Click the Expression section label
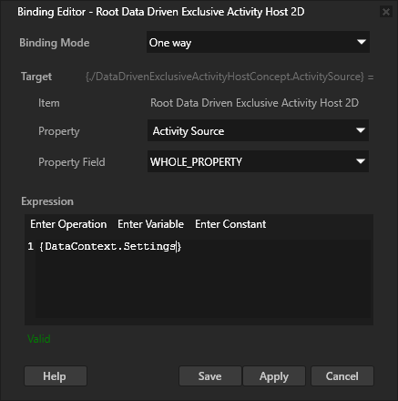This screenshot has width=398, height=401. pyautogui.click(x=47, y=201)
